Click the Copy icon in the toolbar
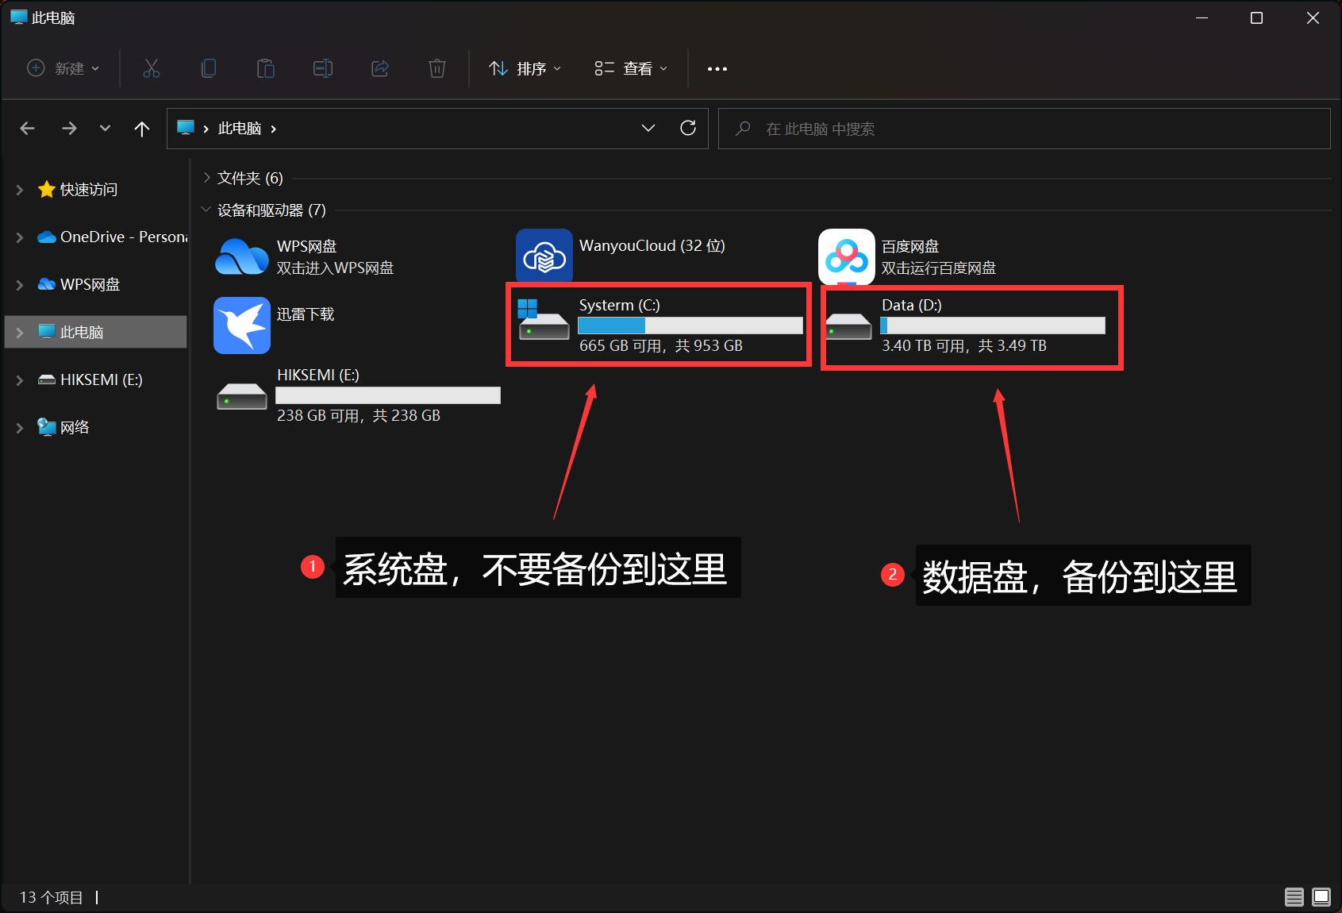The width and height of the screenshot is (1342, 913). (x=209, y=68)
